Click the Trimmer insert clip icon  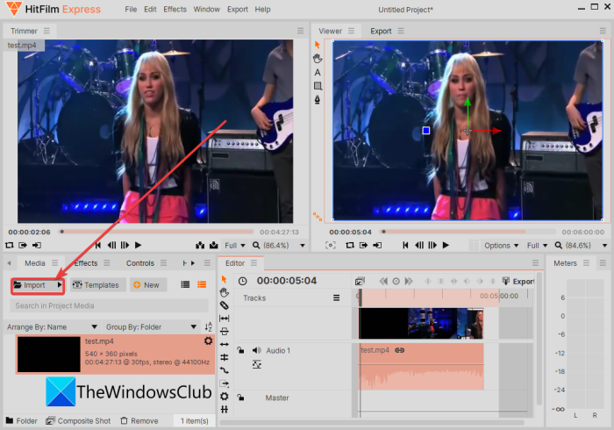pyautogui.click(x=200, y=245)
